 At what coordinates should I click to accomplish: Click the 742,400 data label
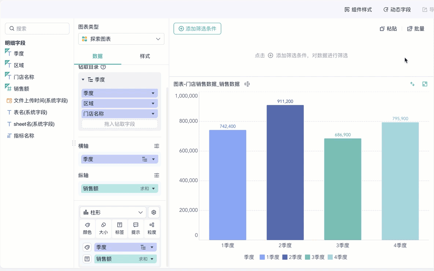[228, 126]
